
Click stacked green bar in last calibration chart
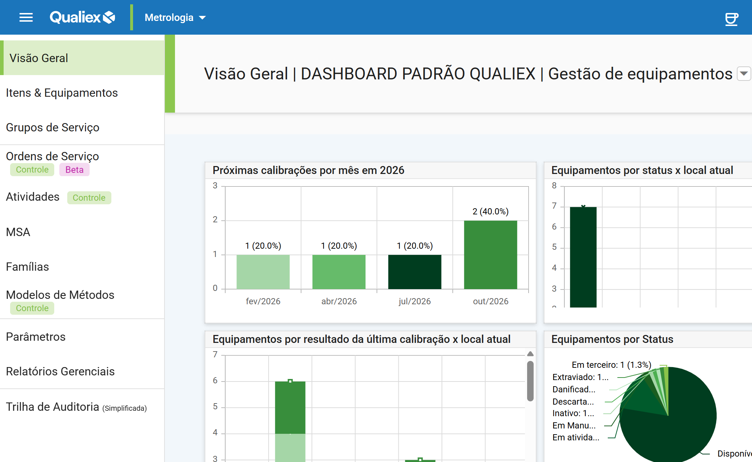tap(290, 421)
